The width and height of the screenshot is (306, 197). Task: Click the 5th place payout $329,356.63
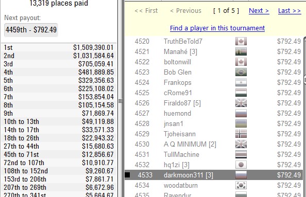click(96, 80)
